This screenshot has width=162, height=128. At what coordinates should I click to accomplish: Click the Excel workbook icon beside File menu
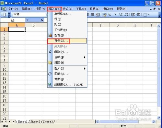click(x=4, y=9)
